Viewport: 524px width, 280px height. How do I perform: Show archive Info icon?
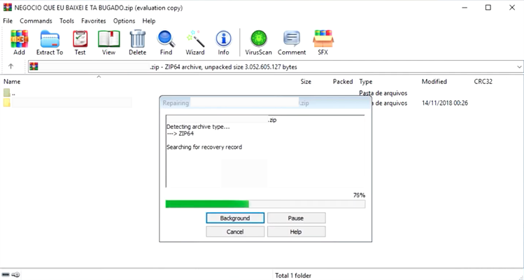[223, 42]
